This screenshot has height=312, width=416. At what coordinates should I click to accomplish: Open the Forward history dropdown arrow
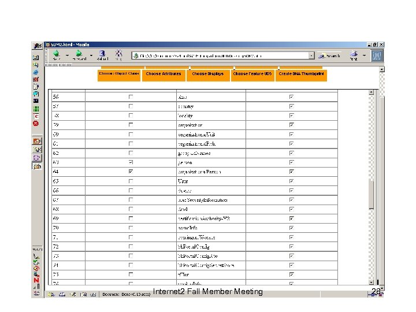tap(91, 55)
